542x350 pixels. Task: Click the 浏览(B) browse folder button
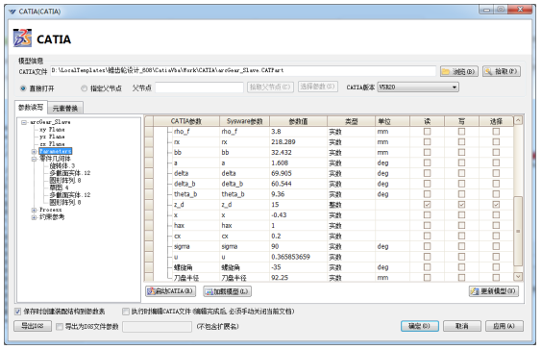tap(459, 71)
